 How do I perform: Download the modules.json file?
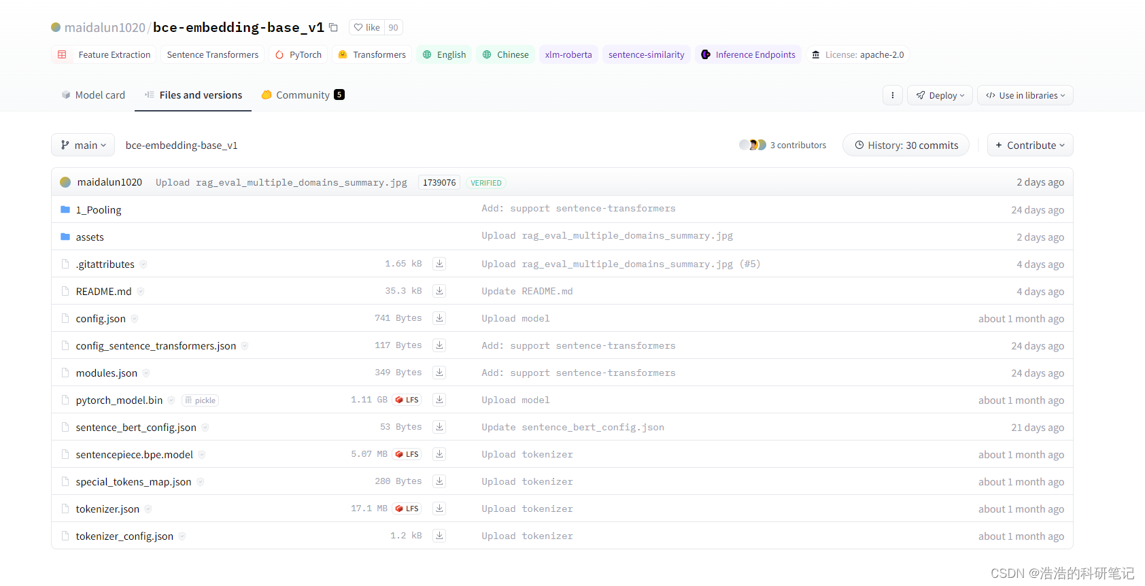440,373
